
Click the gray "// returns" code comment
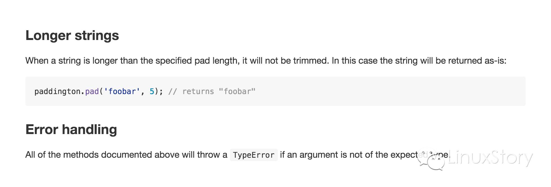(191, 92)
